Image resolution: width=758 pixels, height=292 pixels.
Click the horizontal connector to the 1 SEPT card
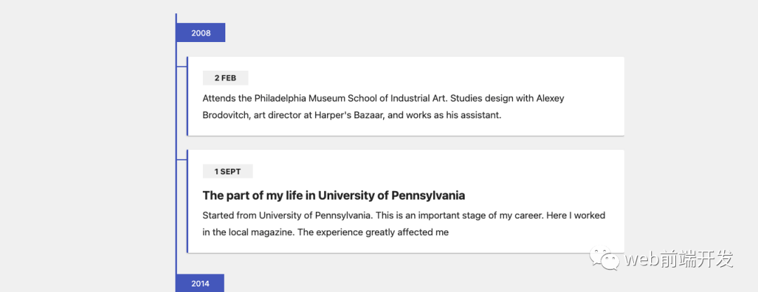181,160
